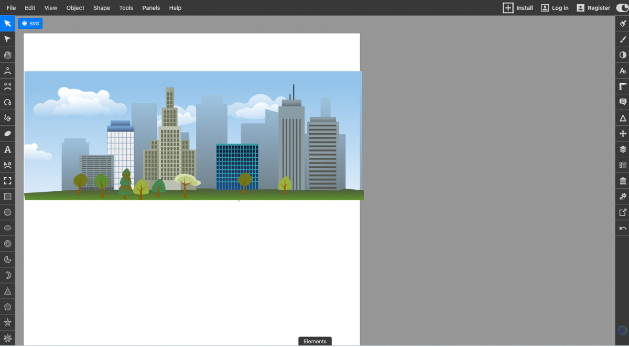The image size is (629, 347).
Task: Select the Star tool
Action: tap(7, 322)
